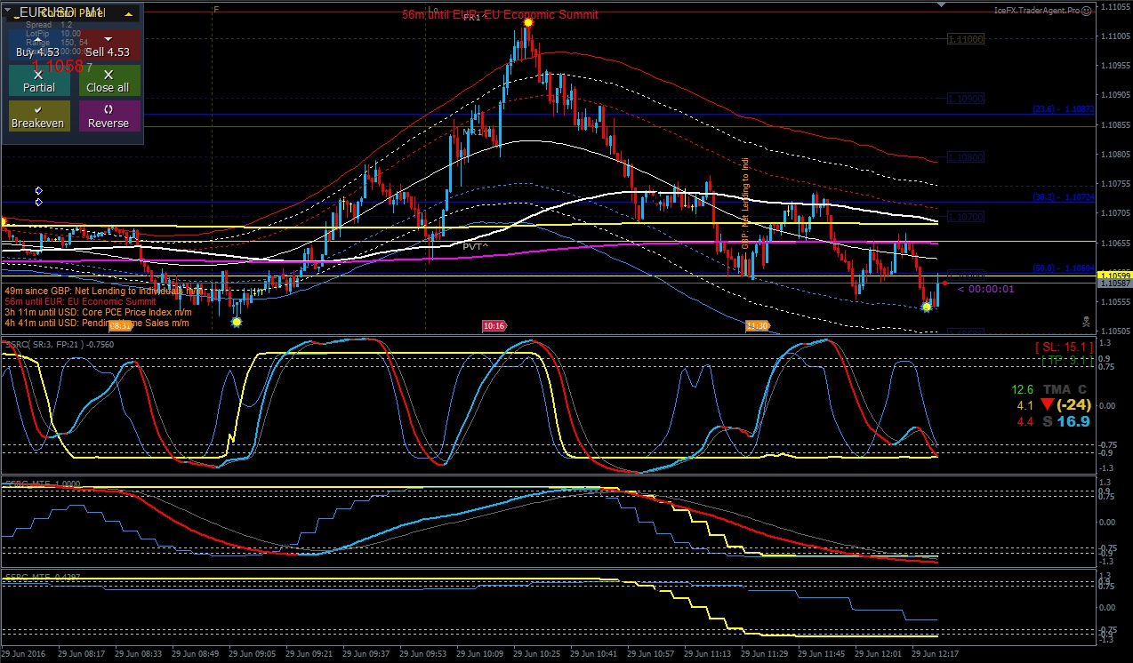1133x663 pixels.
Task: Click the Partial close button
Action: tap(38, 81)
